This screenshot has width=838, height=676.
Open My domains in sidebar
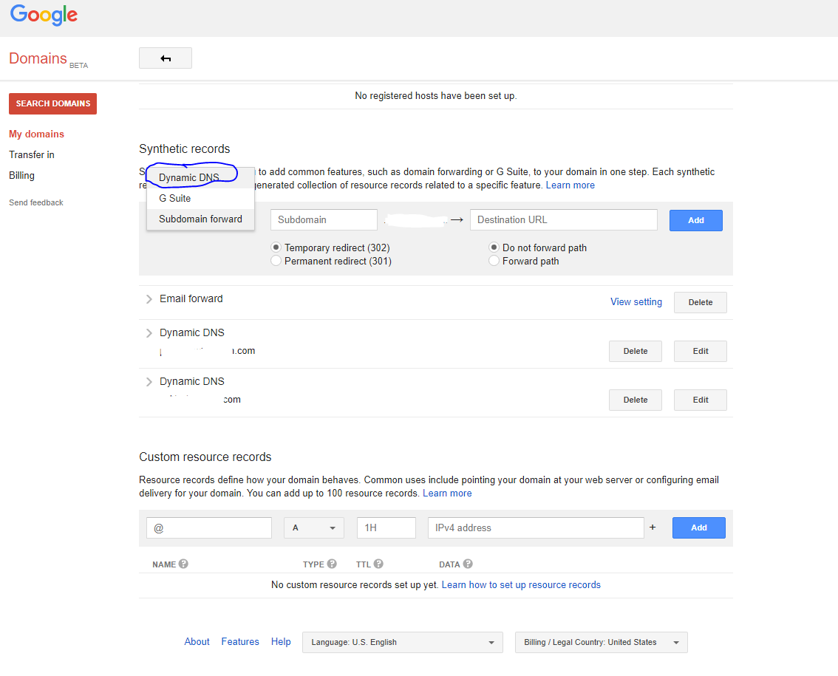point(36,134)
